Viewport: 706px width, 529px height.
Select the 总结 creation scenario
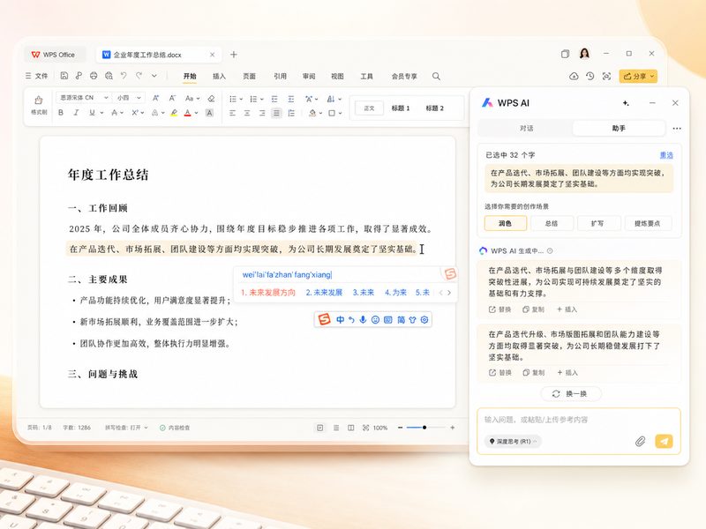click(552, 223)
